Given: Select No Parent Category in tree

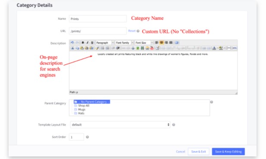Looking at the screenshot, I should [x=92, y=102].
